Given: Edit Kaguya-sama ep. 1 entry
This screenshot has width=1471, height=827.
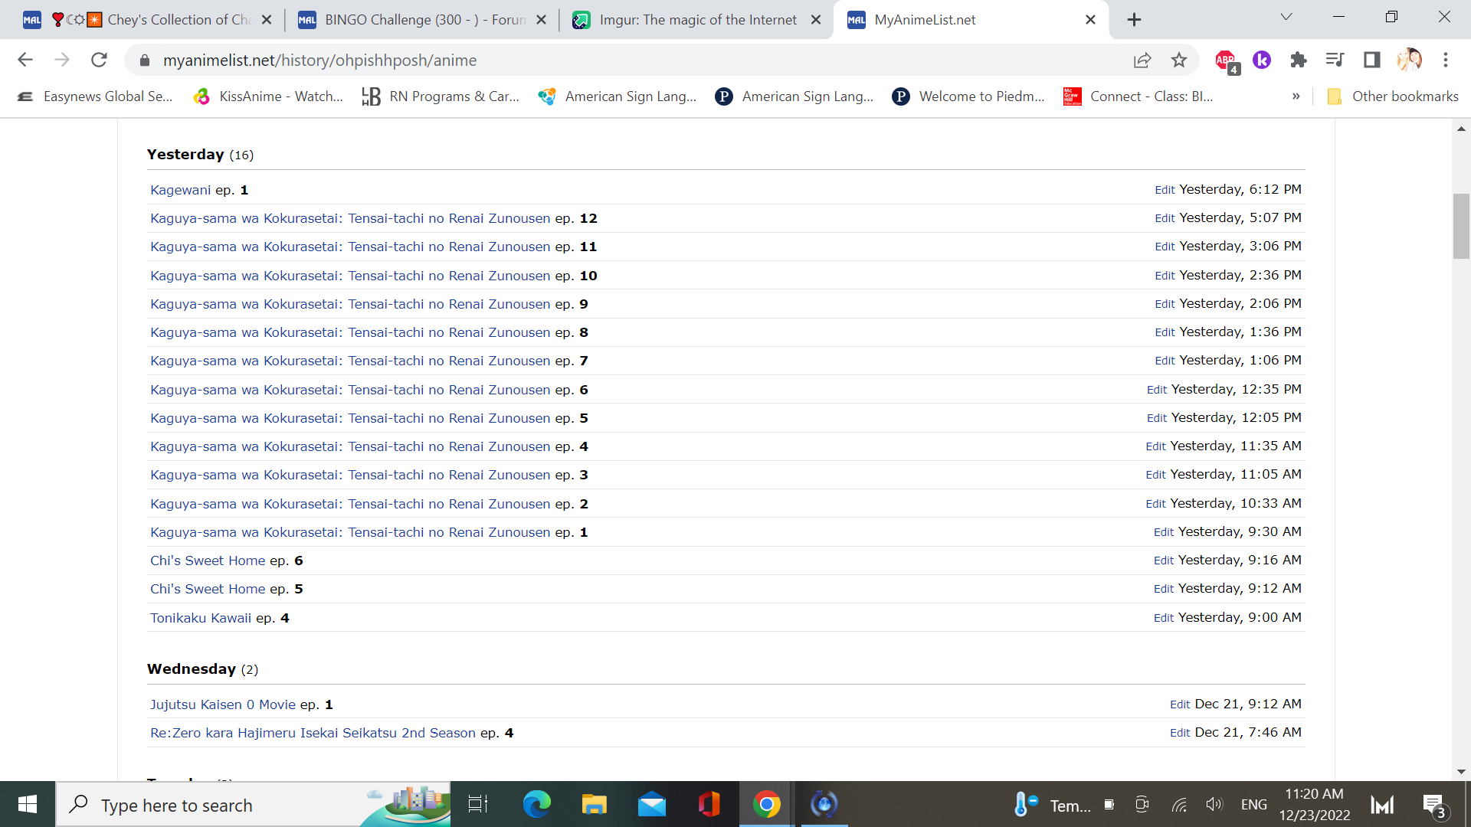Looking at the screenshot, I should [1164, 532].
